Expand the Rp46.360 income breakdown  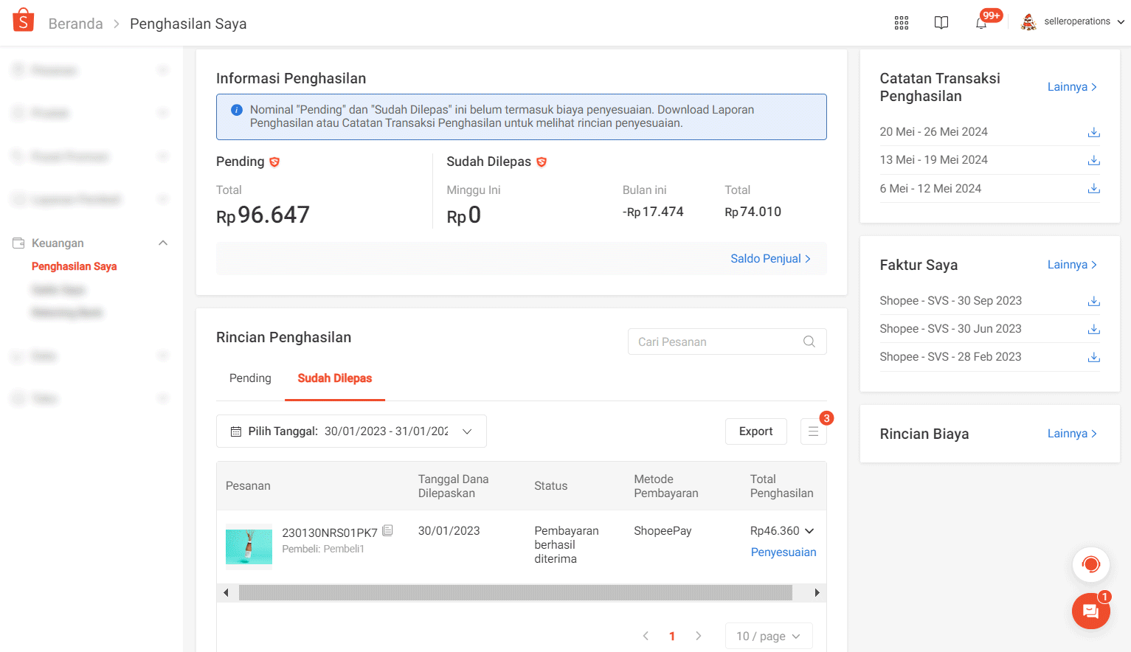coord(809,531)
